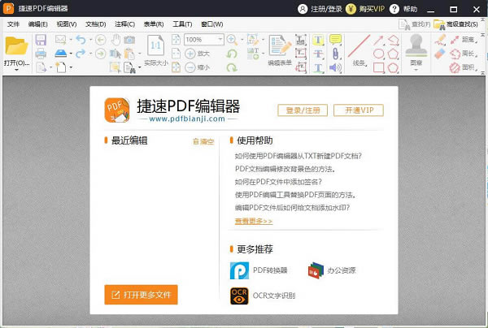Select the Distance (距离) measurement tool

[x=464, y=40]
